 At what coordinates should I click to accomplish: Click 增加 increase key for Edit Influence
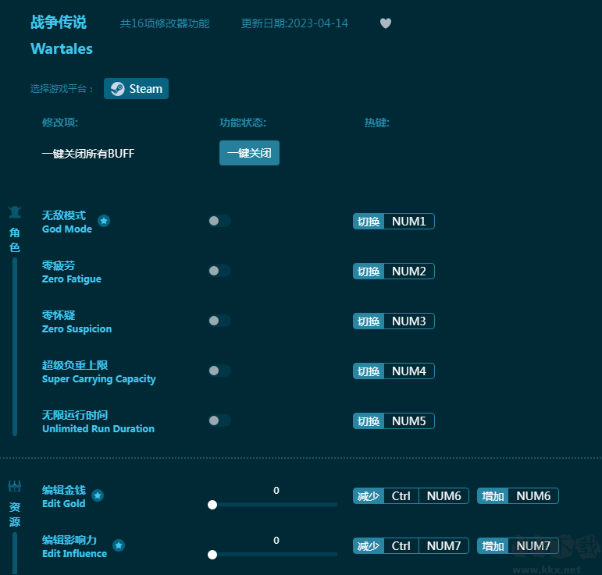493,546
